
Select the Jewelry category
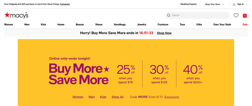142,24
